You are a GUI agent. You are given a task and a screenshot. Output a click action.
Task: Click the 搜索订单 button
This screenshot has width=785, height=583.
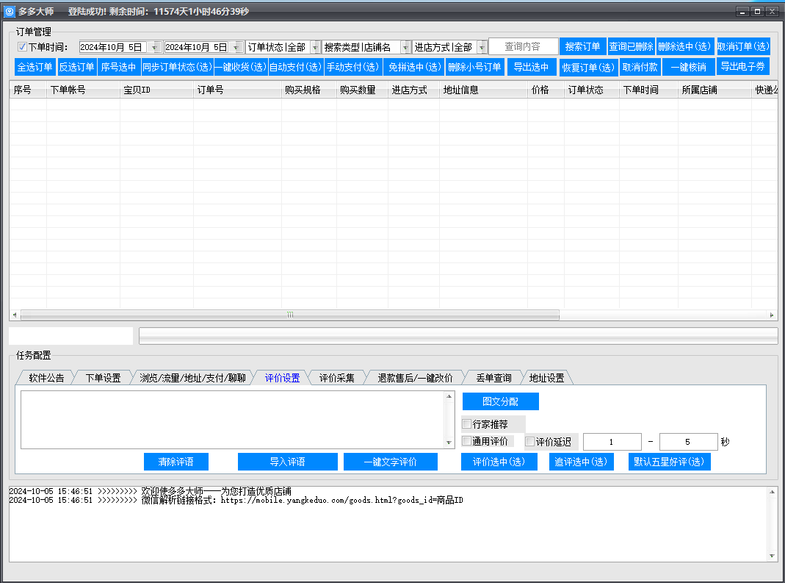(582, 46)
